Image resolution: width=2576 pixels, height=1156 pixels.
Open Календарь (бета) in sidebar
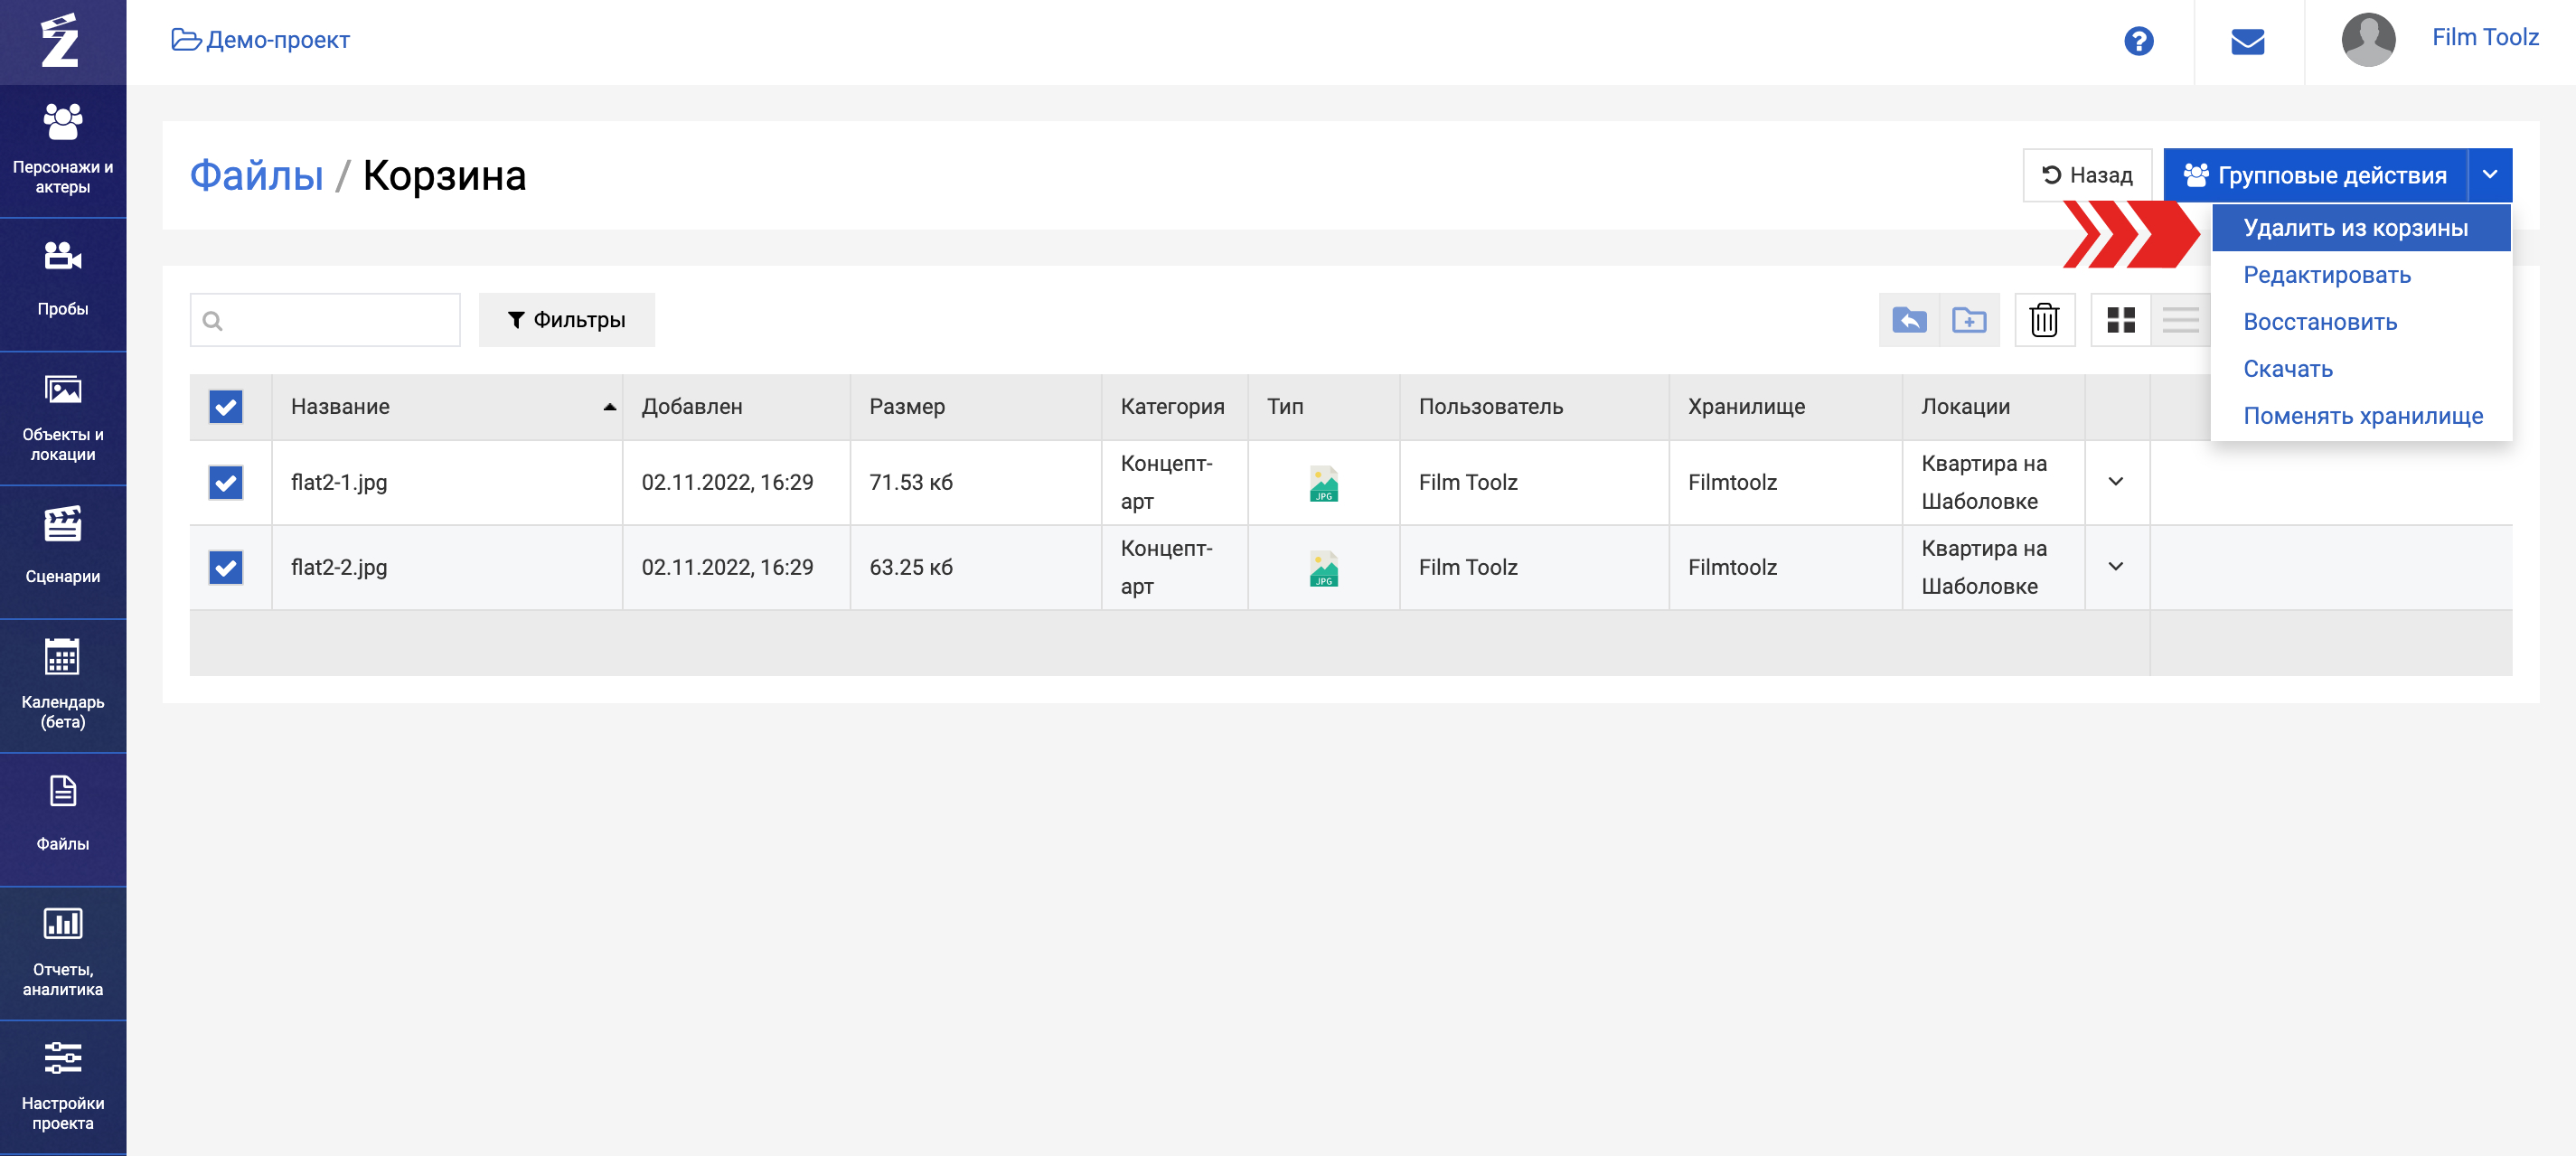[x=62, y=684]
